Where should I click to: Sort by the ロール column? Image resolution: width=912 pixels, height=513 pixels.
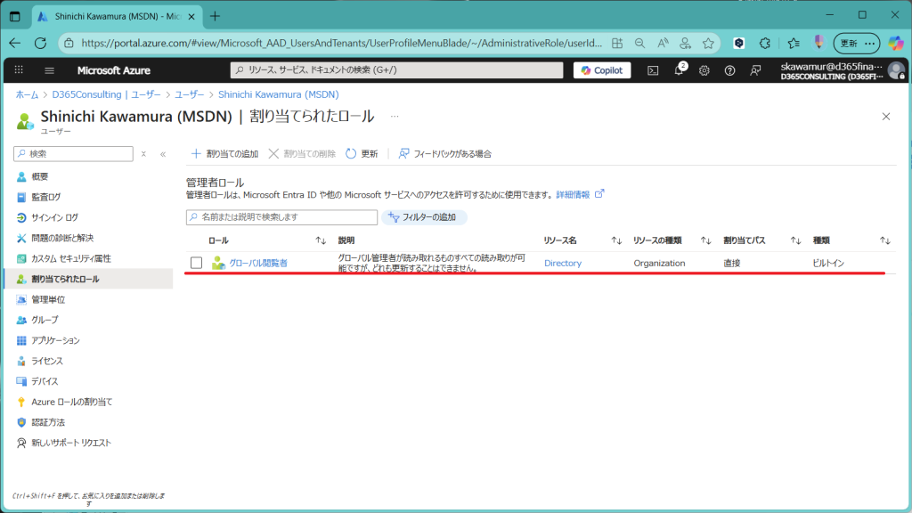tap(321, 240)
